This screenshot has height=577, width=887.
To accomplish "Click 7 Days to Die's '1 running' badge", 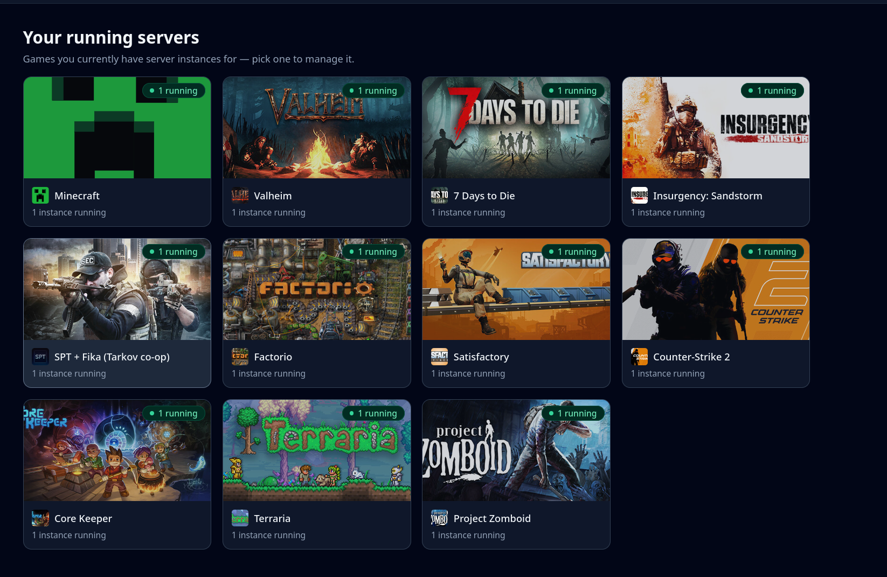I will (573, 91).
